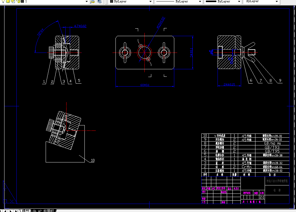Click part balloon number 3 in section view
The height and width of the screenshot is (212, 296).
click(x=64, y=82)
